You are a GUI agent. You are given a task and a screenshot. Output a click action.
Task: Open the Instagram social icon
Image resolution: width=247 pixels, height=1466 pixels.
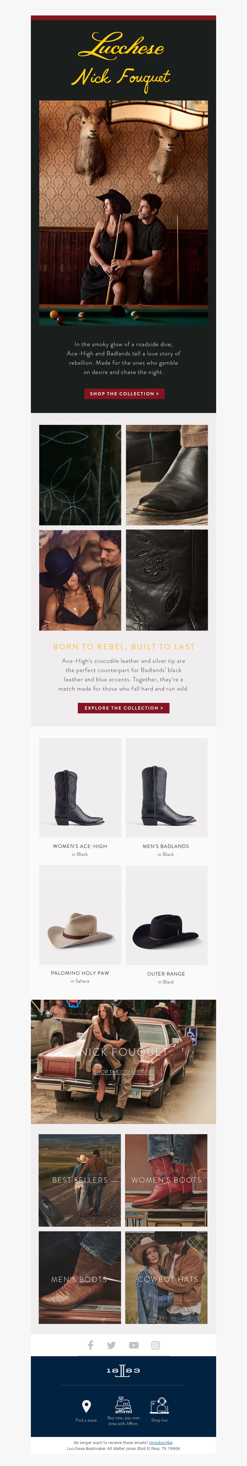(156, 1345)
